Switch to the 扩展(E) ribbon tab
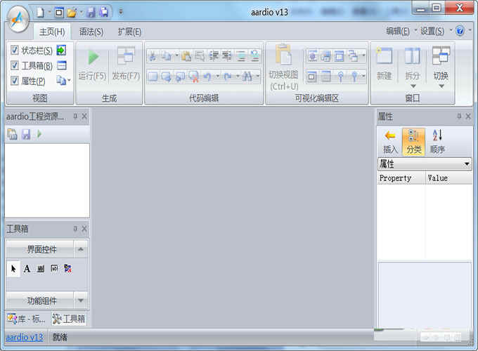This screenshot has height=351, width=478. (129, 32)
